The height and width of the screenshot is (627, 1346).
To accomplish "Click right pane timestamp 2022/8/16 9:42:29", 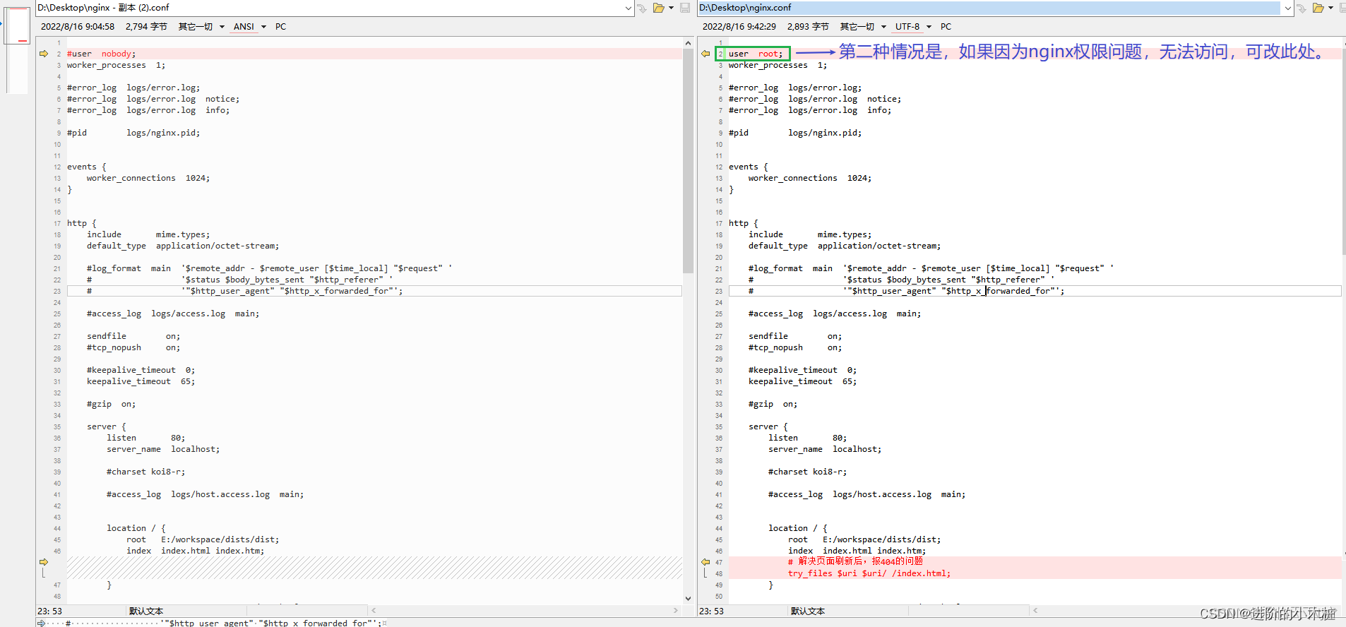I will coord(739,27).
